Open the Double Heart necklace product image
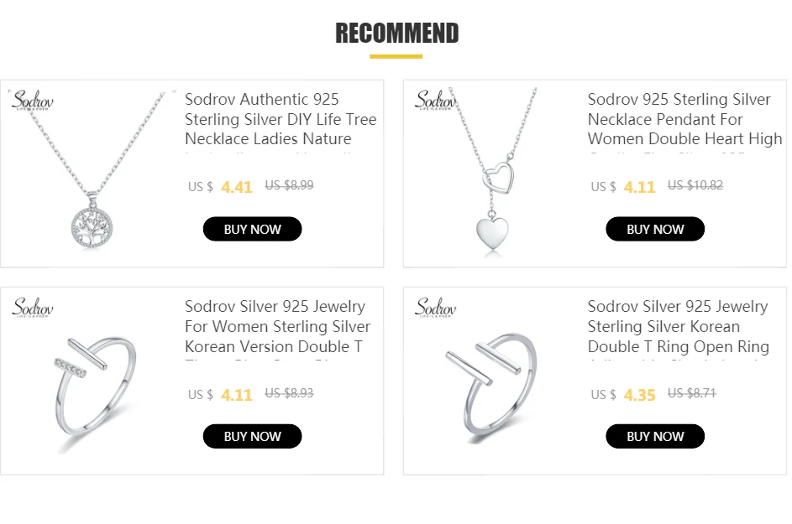The image size is (792, 524). coord(494,174)
